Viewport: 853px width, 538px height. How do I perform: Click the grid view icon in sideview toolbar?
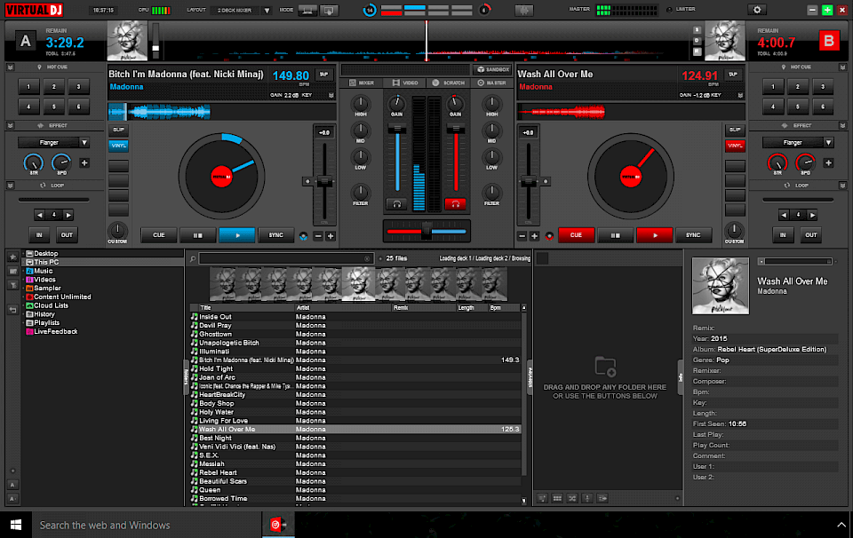click(557, 498)
